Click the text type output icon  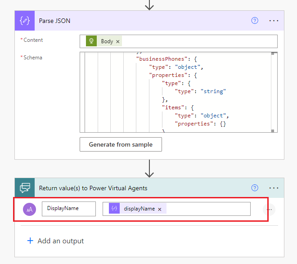tap(30, 209)
